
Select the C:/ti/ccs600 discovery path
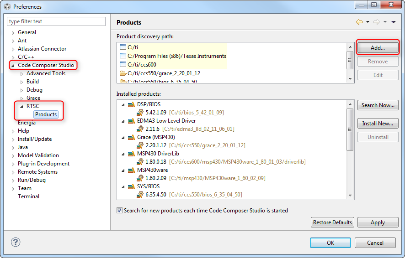(x=142, y=65)
